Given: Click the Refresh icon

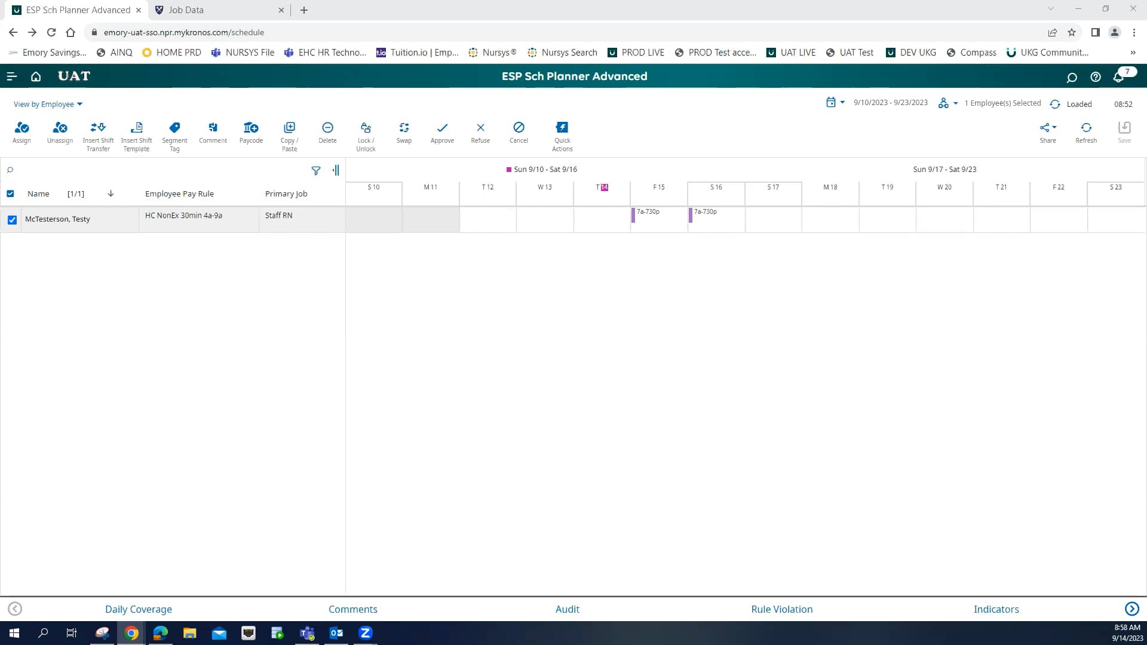Looking at the screenshot, I should [x=1086, y=128].
